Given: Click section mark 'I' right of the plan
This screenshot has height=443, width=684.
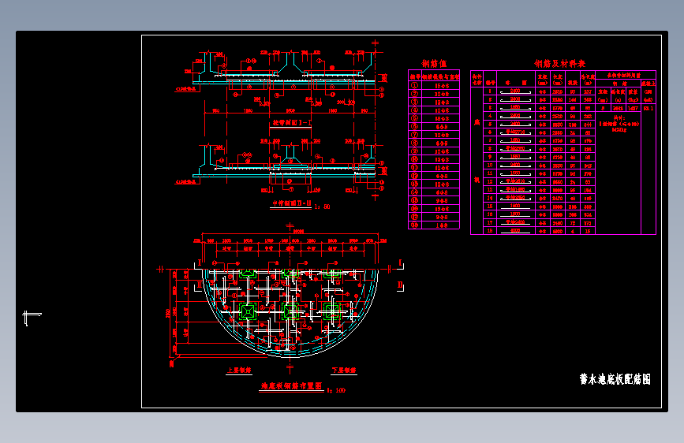Looking at the screenshot, I should click(x=400, y=262).
